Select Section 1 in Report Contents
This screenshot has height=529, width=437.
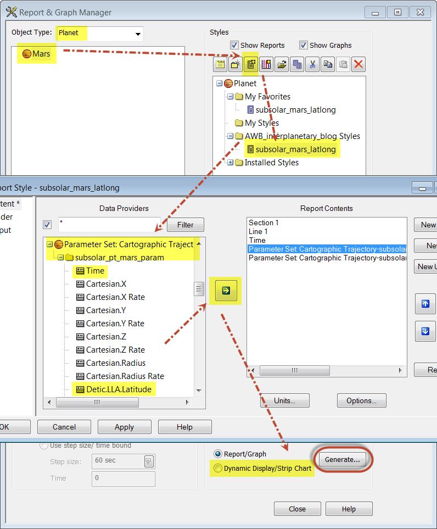(264, 222)
